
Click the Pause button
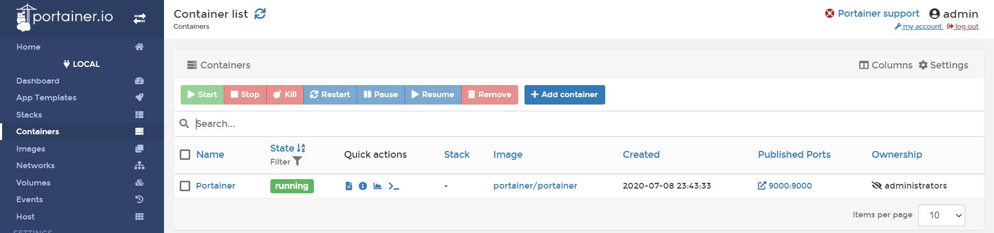click(x=381, y=95)
